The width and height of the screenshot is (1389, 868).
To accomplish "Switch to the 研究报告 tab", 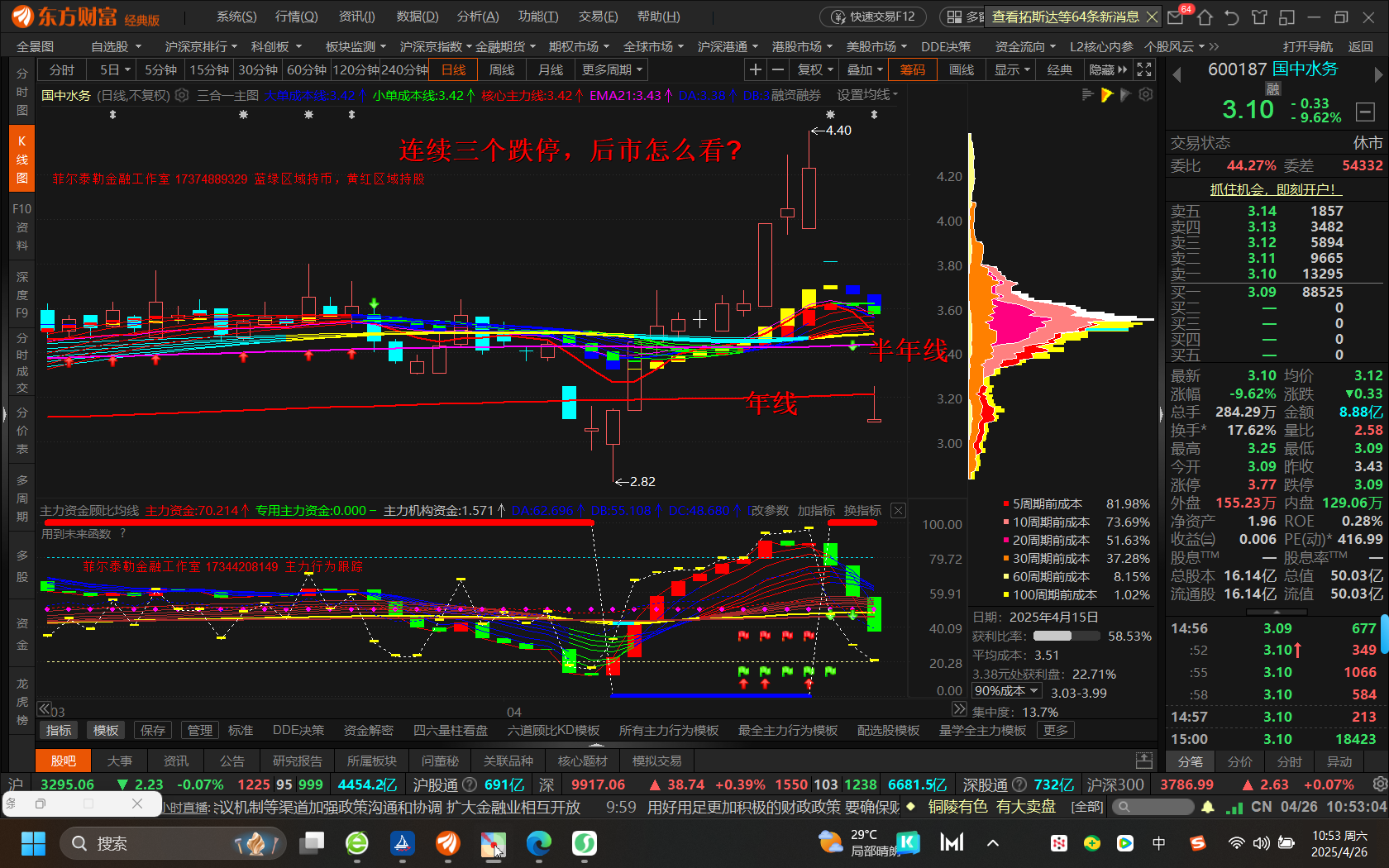I will click(x=298, y=761).
